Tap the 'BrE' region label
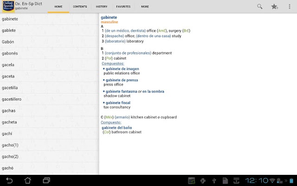This screenshot has width=297, height=186. (186, 31)
